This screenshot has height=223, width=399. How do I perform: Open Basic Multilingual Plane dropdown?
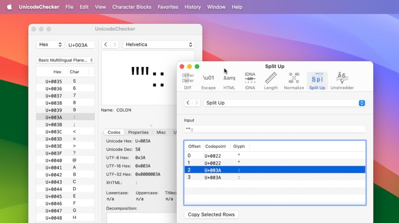coord(65,60)
